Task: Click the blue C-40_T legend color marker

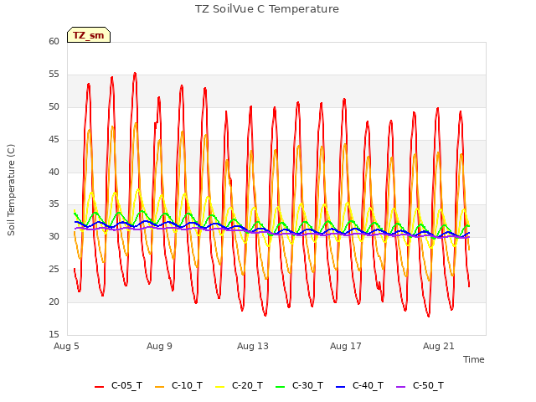Action: coord(341,387)
